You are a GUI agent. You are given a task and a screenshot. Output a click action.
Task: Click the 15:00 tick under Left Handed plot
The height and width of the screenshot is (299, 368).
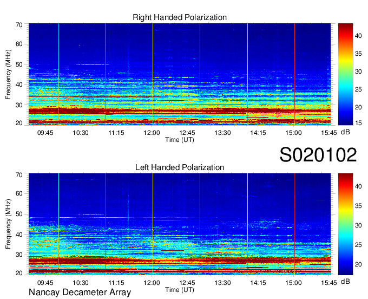pos(294,283)
